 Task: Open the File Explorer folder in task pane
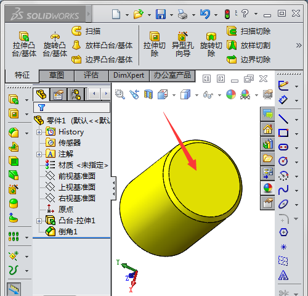coord(268,158)
